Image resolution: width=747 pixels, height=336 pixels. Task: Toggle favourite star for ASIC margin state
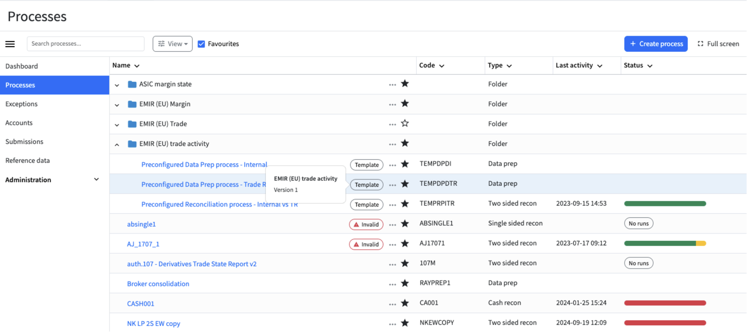tap(405, 84)
